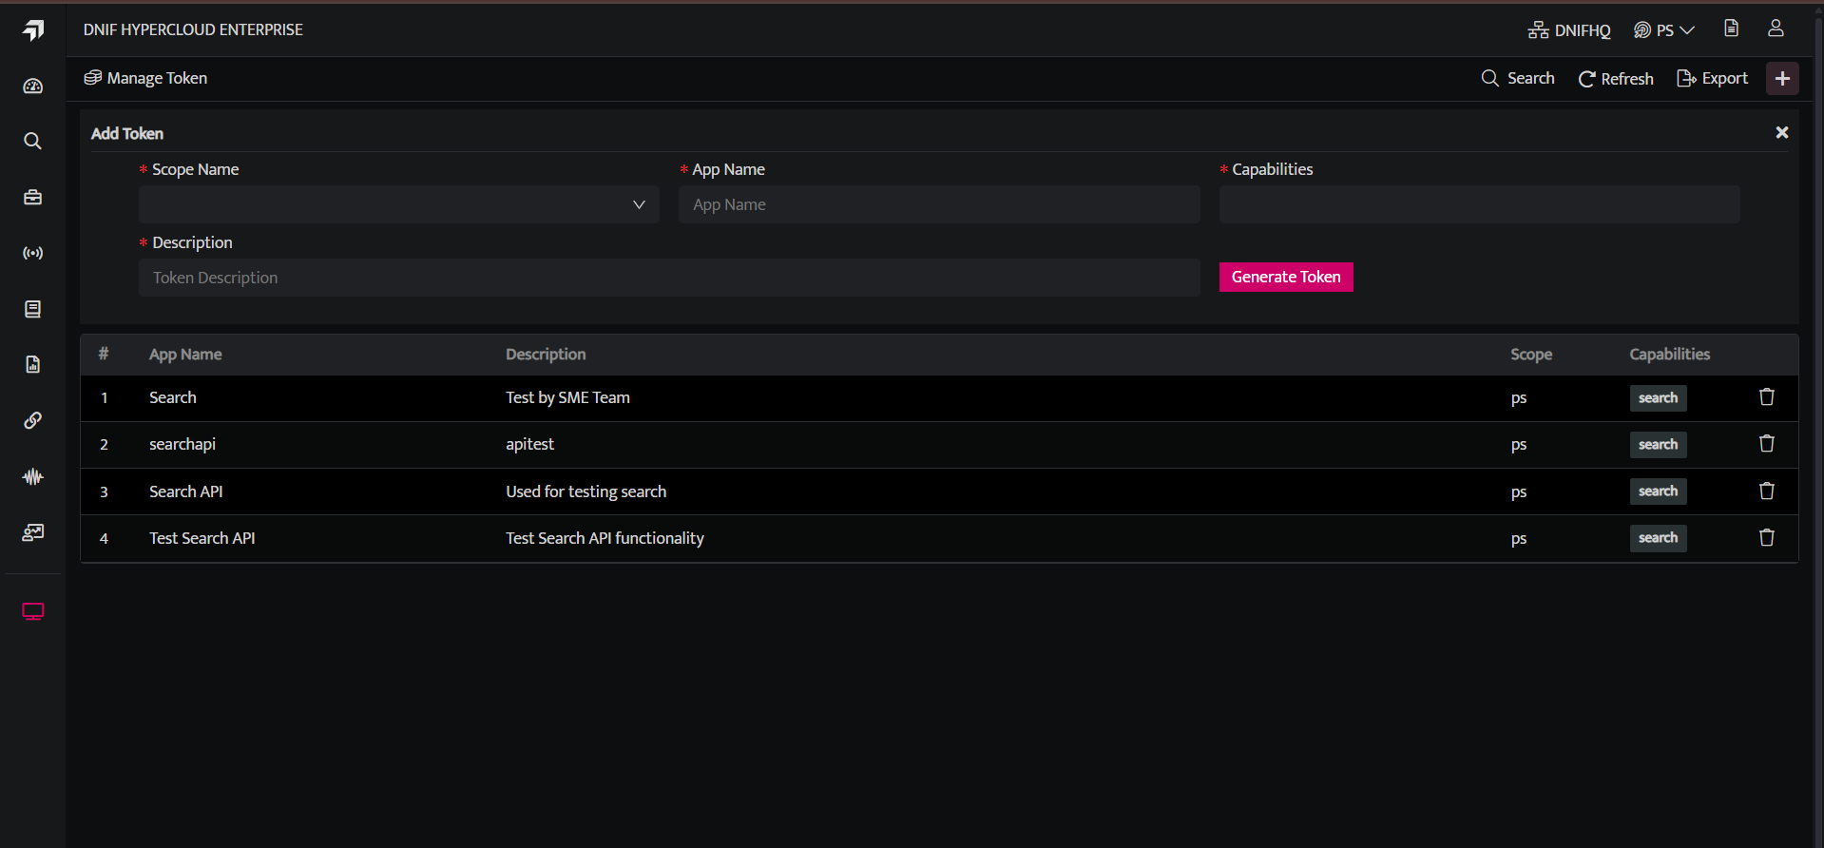Open the chain link icon in sidebar
1824x848 pixels.
33,420
